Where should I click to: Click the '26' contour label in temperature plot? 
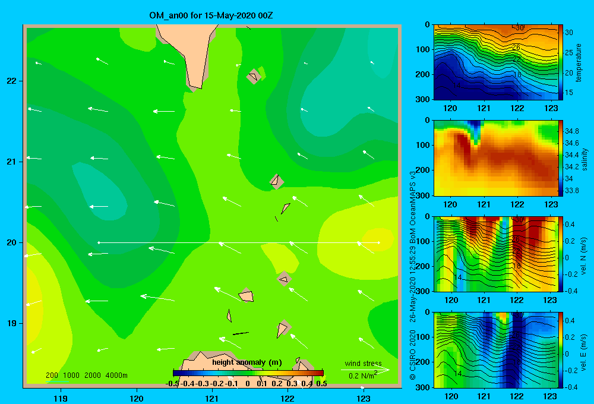point(516,48)
